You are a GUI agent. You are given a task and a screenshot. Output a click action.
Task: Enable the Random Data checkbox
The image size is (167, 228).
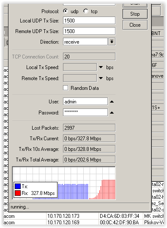coord(66,88)
